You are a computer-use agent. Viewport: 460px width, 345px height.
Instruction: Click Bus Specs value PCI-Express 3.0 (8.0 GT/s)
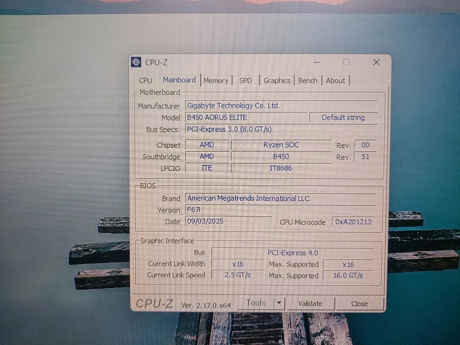[x=281, y=129]
